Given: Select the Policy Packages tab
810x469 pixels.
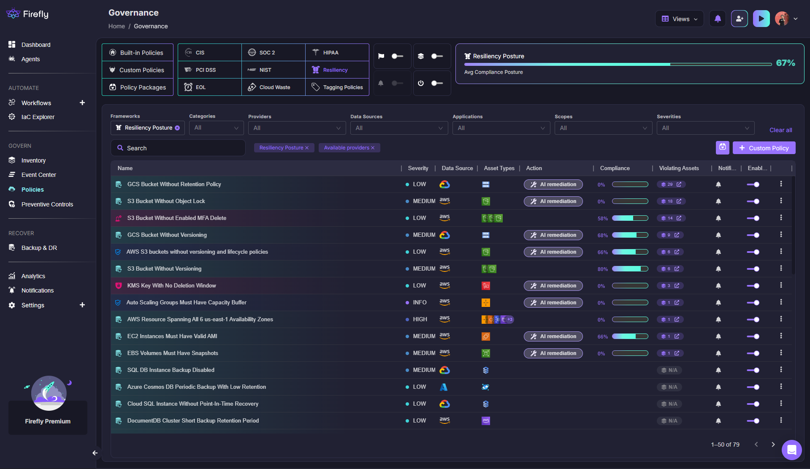Looking at the screenshot, I should (138, 87).
